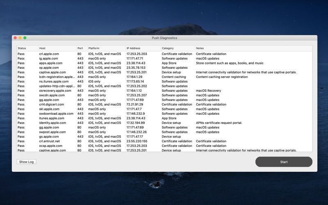Sort by the Status column header
Viewport: 328px width, 205px height.
coord(27,48)
